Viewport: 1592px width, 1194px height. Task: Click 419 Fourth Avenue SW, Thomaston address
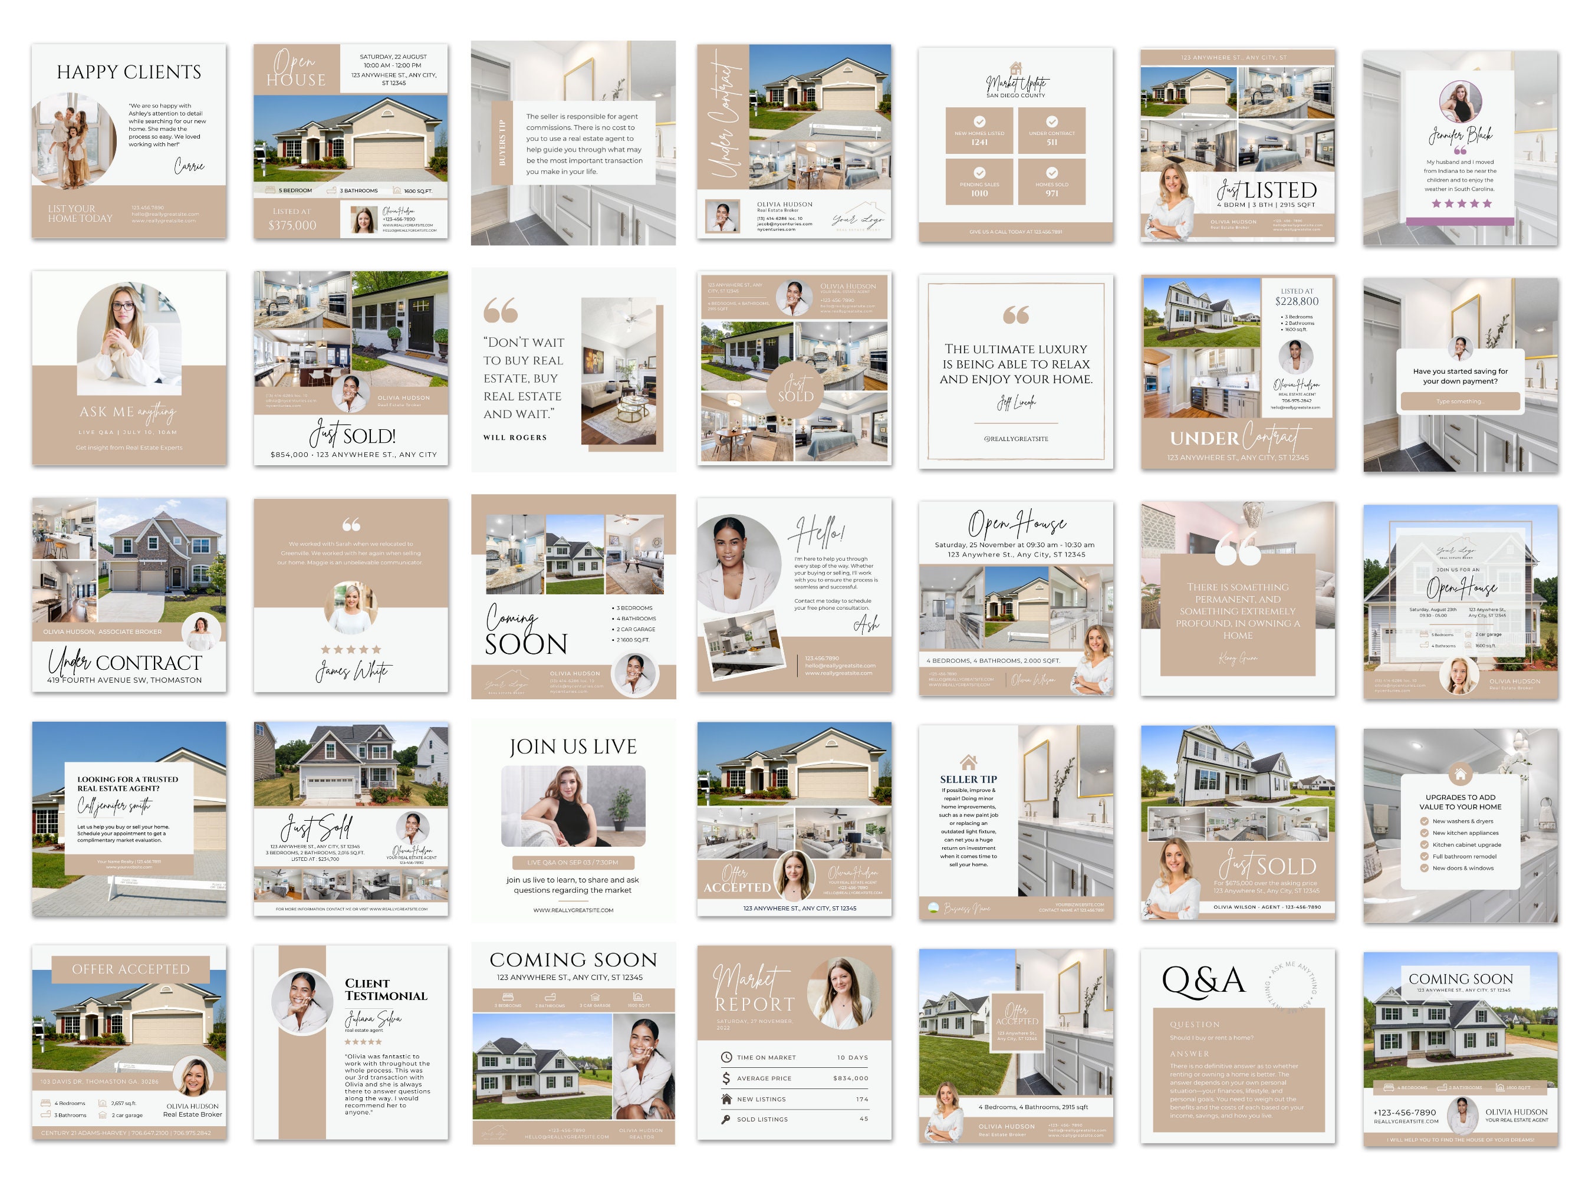pyautogui.click(x=124, y=680)
